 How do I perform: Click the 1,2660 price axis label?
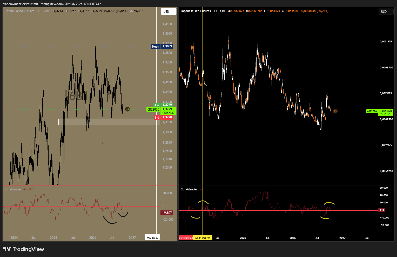[x=167, y=168]
